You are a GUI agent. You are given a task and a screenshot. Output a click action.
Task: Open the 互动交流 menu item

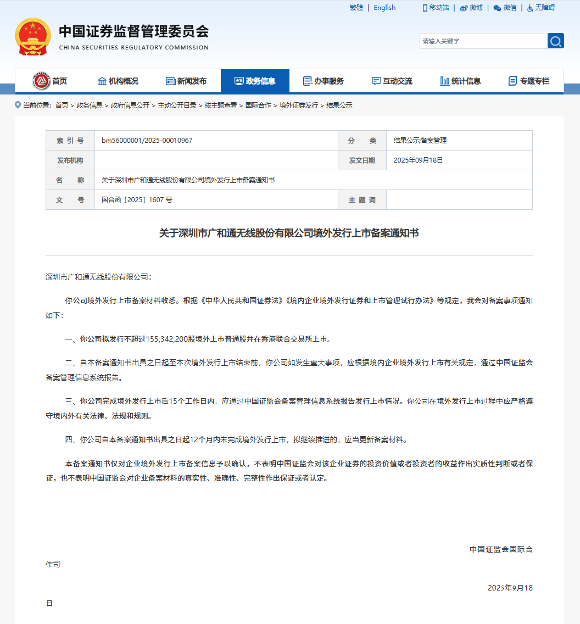(x=392, y=81)
